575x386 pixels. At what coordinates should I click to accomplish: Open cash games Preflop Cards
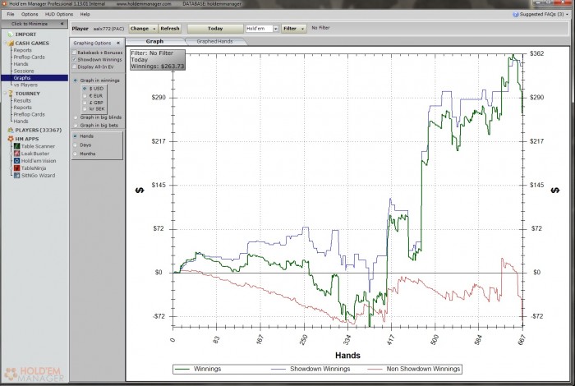tap(30, 57)
